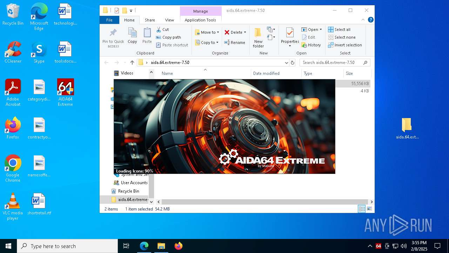Click Cut in Clipboard group
The image size is (449, 253).
pyautogui.click(x=162, y=30)
